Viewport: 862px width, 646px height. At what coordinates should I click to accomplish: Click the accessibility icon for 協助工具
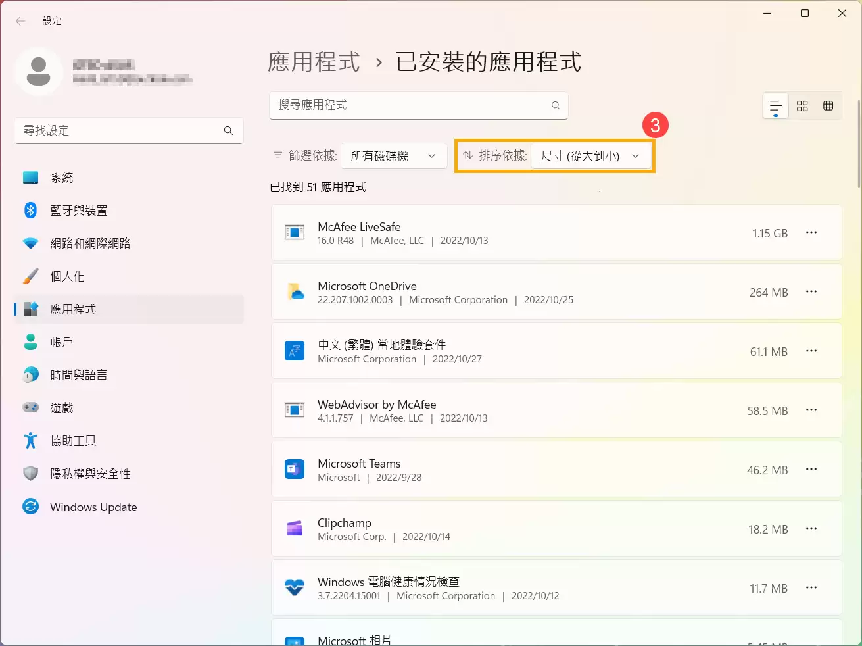[31, 441]
